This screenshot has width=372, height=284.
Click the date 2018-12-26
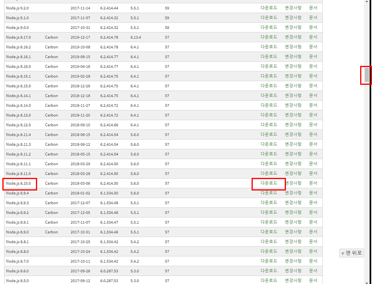(81, 86)
